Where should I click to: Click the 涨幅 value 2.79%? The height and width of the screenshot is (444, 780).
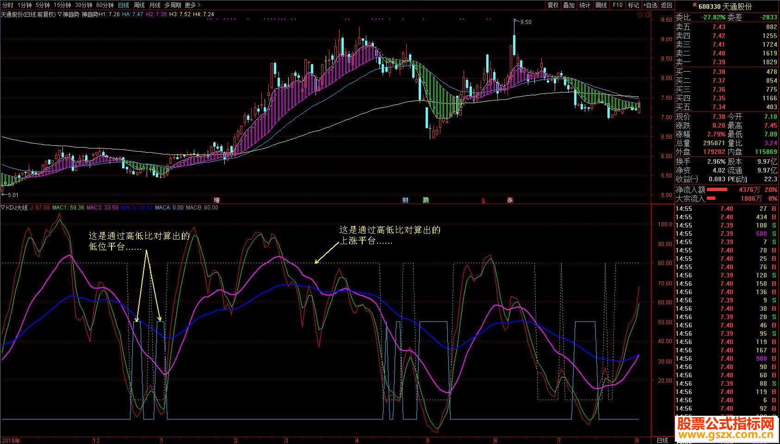pyautogui.click(x=716, y=134)
